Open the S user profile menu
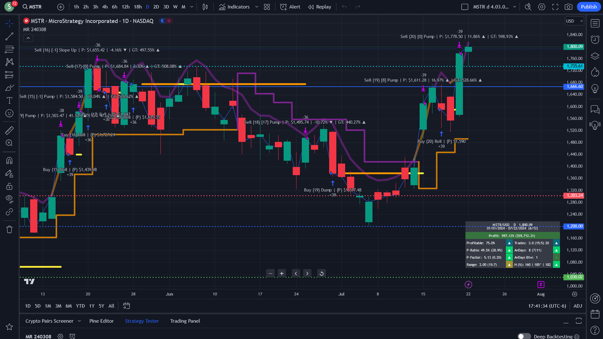 10,7
